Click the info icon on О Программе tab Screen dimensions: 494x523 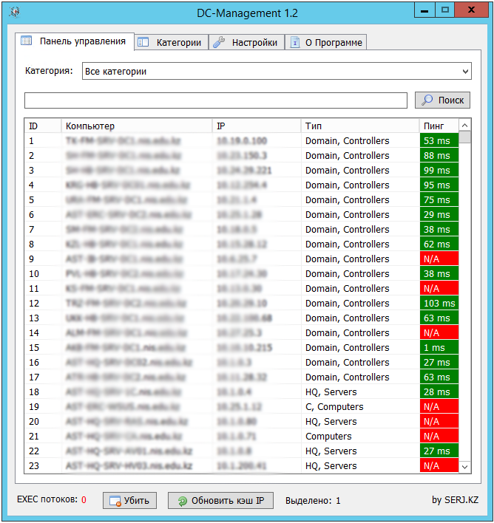[x=295, y=42]
